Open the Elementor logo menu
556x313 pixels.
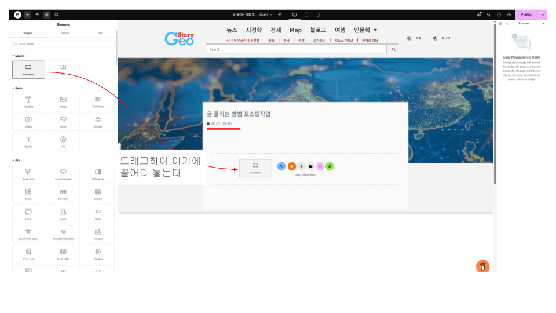tap(17, 14)
